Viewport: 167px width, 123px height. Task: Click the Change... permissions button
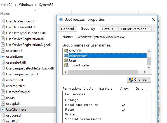pos(139,80)
